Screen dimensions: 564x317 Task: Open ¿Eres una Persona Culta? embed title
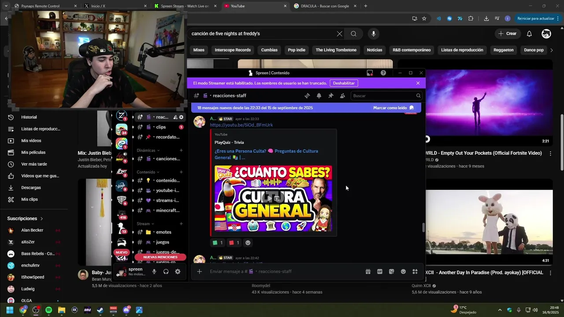click(266, 154)
